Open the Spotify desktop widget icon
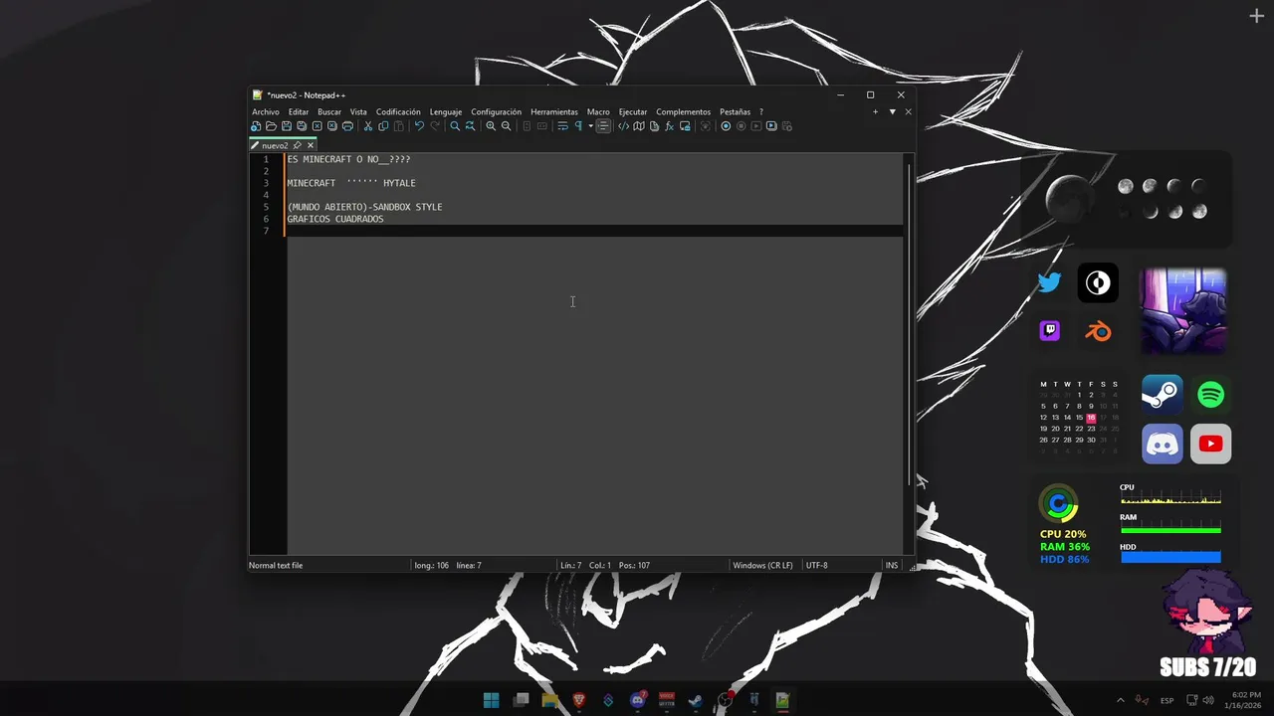1274x716 pixels. tap(1210, 395)
